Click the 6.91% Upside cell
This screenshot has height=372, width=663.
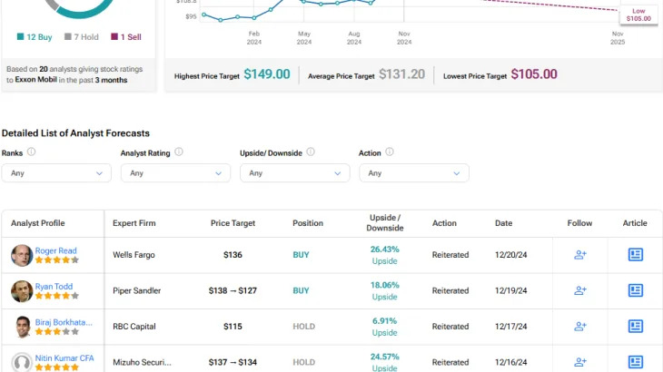(385, 327)
